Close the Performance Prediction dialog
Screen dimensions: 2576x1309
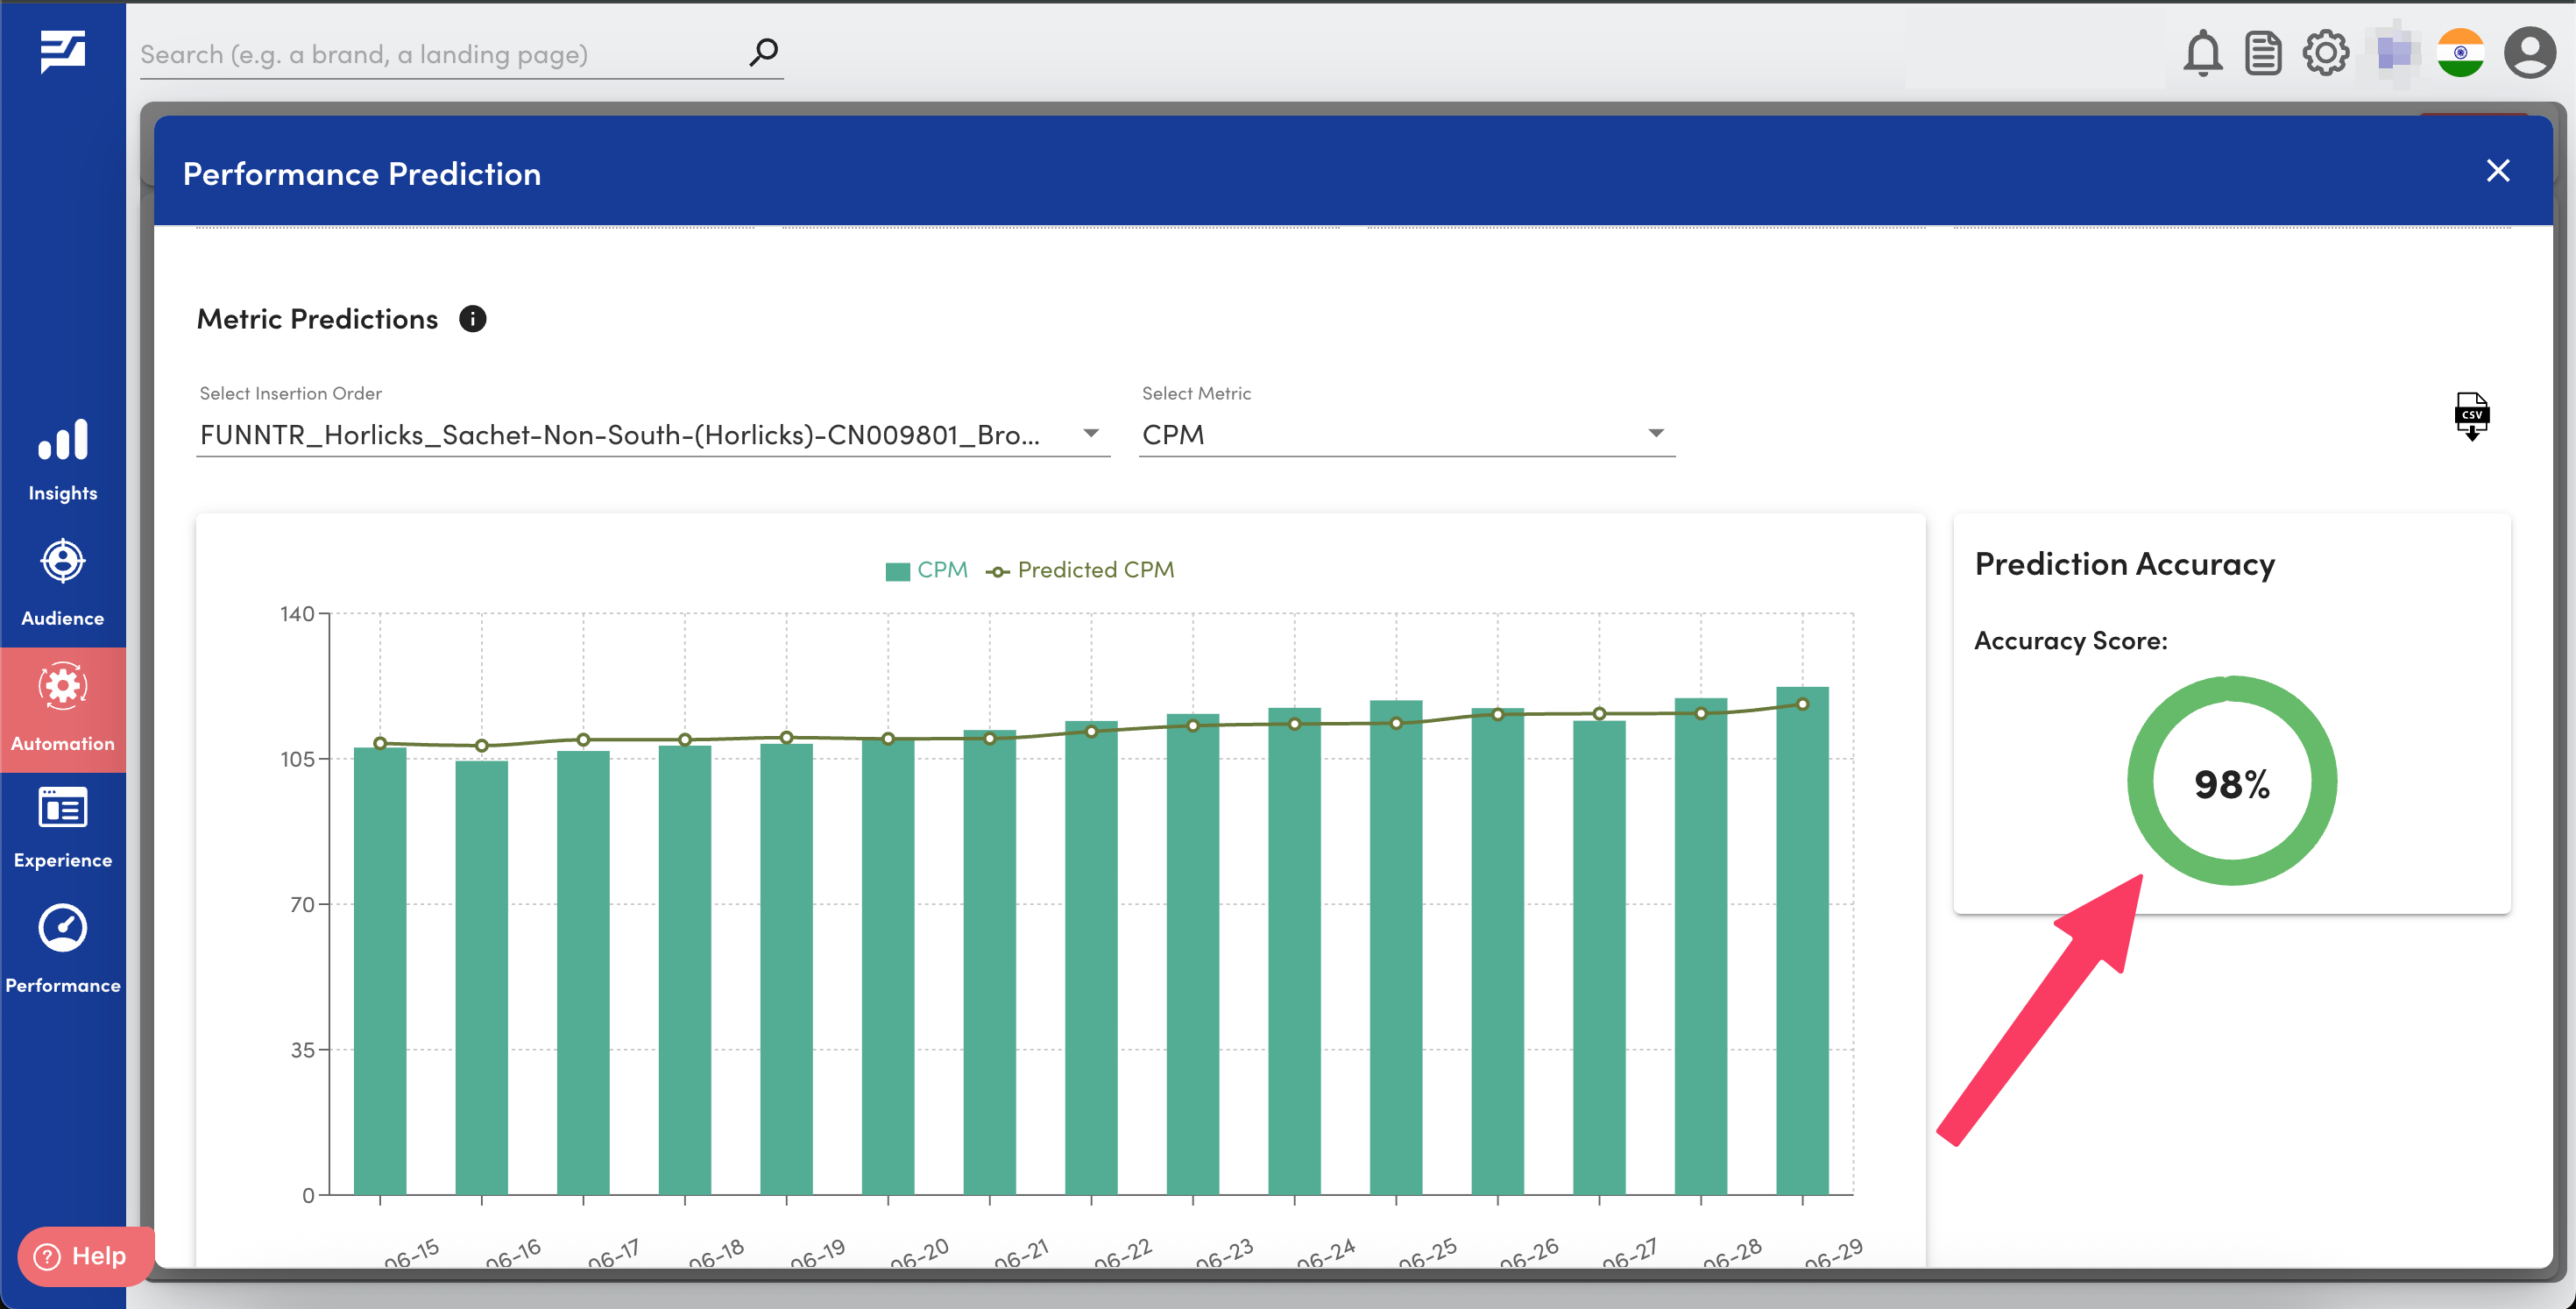[2497, 171]
